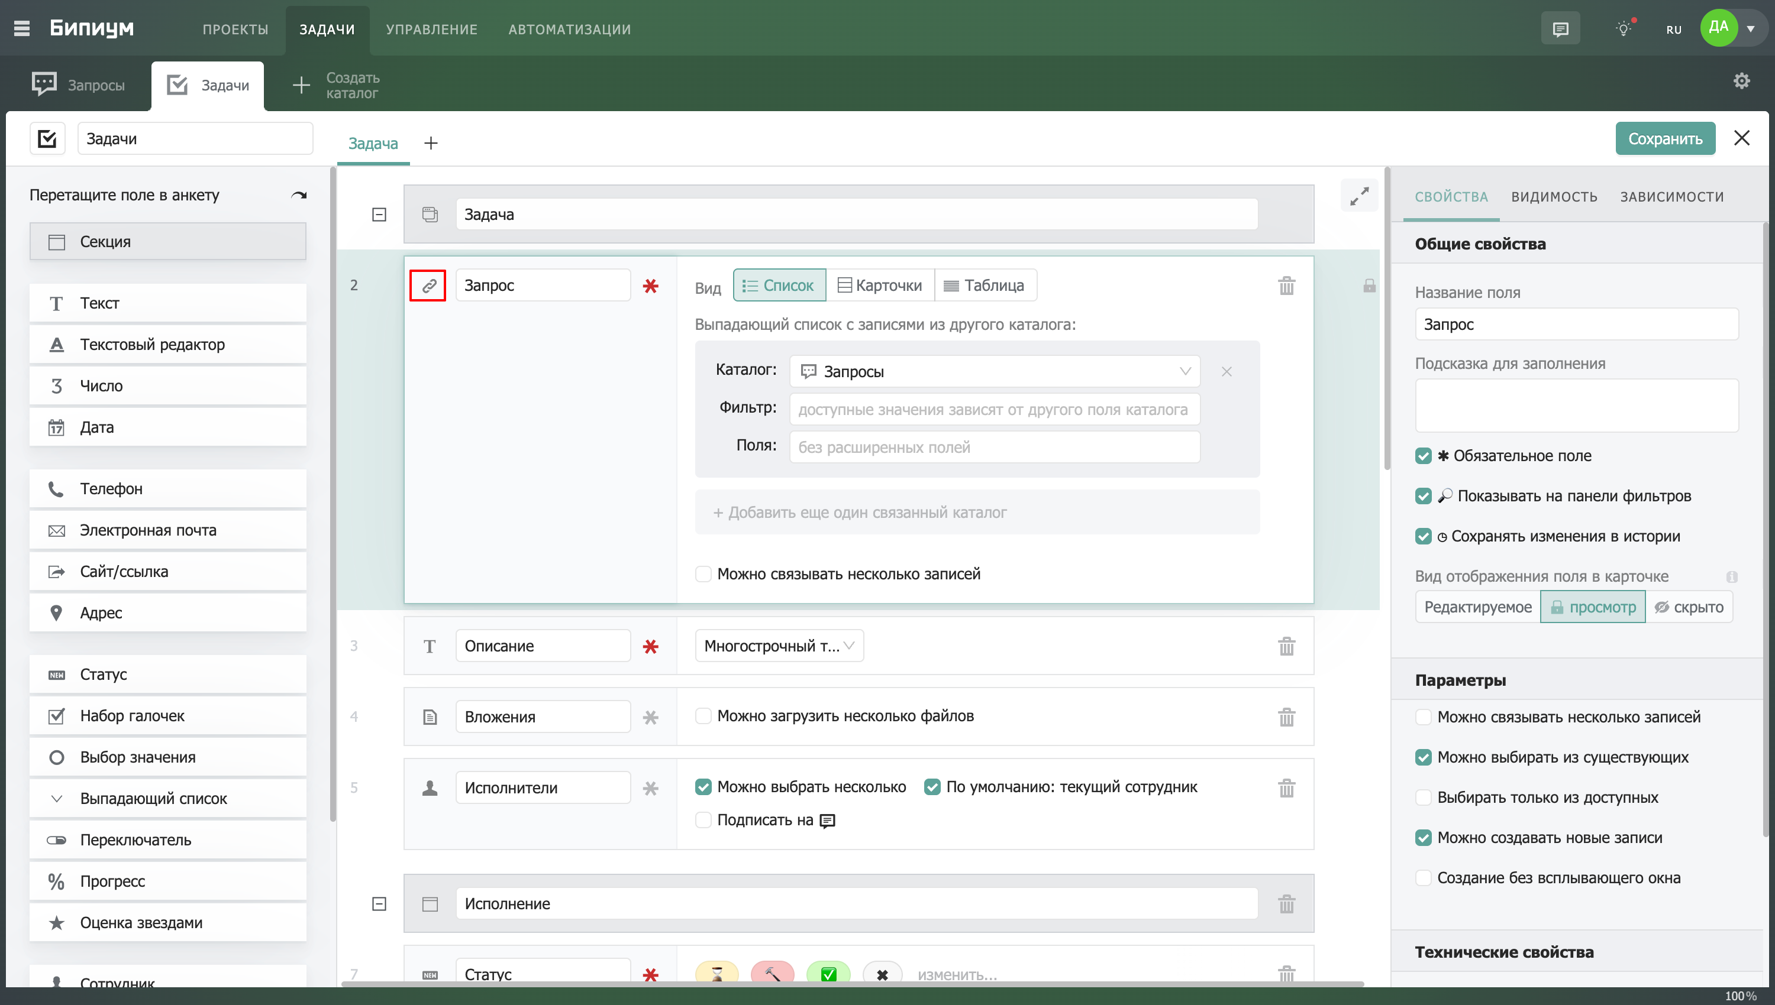The width and height of the screenshot is (1775, 1005).
Task: Uncheck the Обязательное поле checkbox
Action: point(1423,456)
